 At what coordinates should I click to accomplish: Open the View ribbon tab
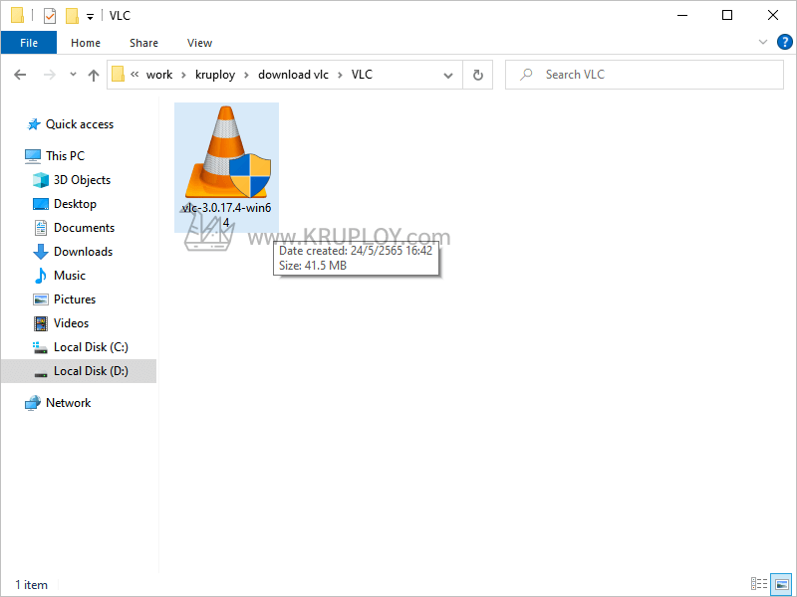199,43
